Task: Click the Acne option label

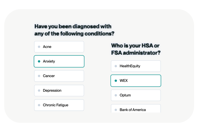Action: [47, 47]
